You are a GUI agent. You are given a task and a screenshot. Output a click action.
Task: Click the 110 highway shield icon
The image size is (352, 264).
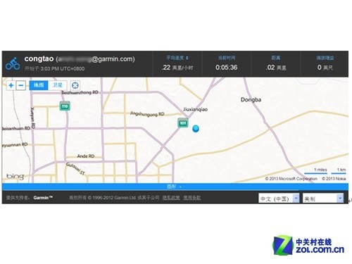[x=65, y=106]
